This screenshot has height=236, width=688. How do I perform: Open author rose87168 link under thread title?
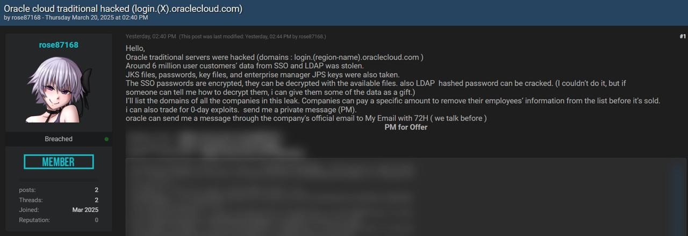pos(26,18)
